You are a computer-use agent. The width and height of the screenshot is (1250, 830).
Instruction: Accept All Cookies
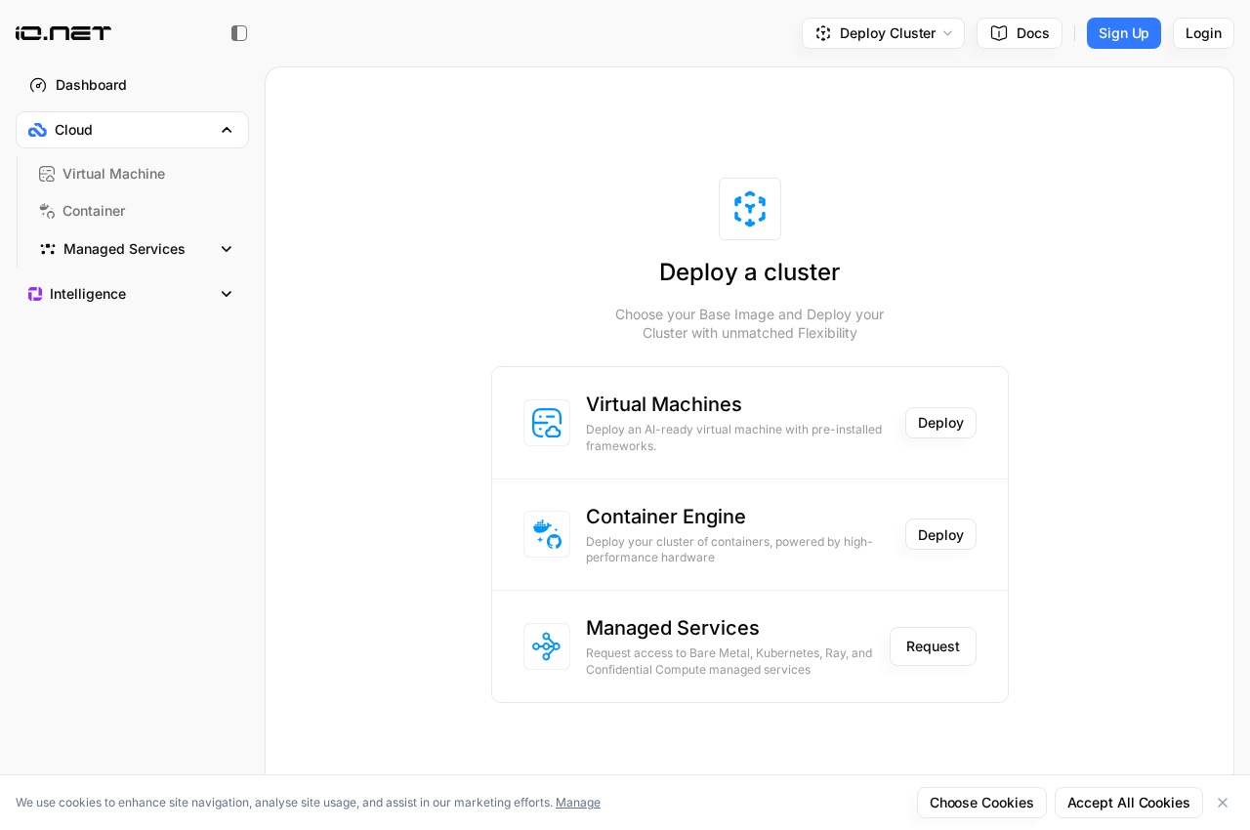click(1129, 803)
